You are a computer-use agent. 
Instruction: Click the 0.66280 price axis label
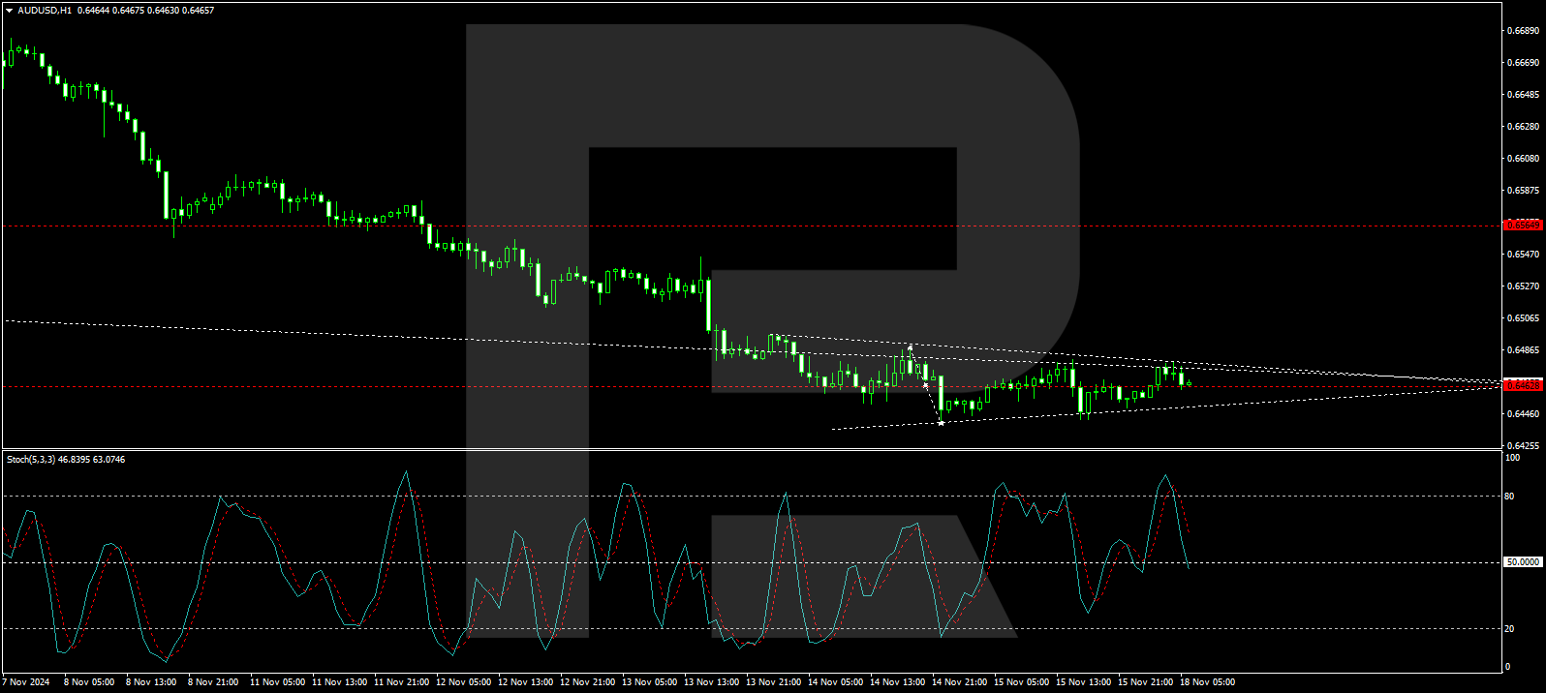coord(1523,127)
